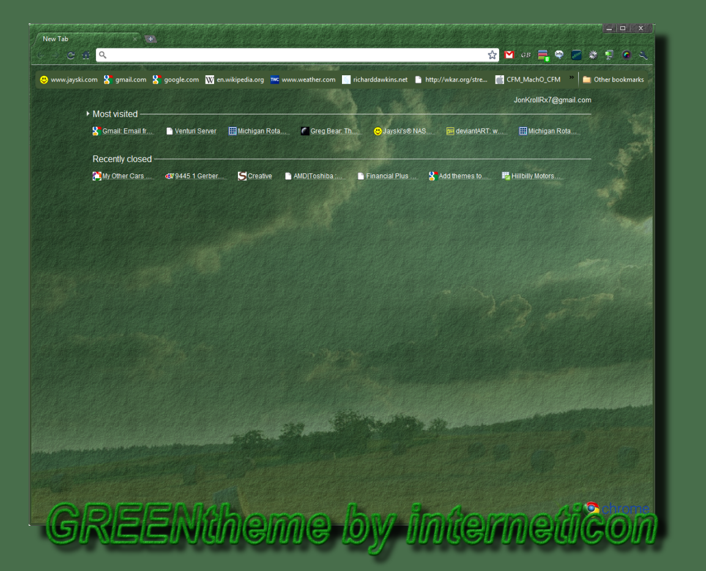Open the stacked bars extension with green badge
The width and height of the screenshot is (706, 571).
coord(543,54)
